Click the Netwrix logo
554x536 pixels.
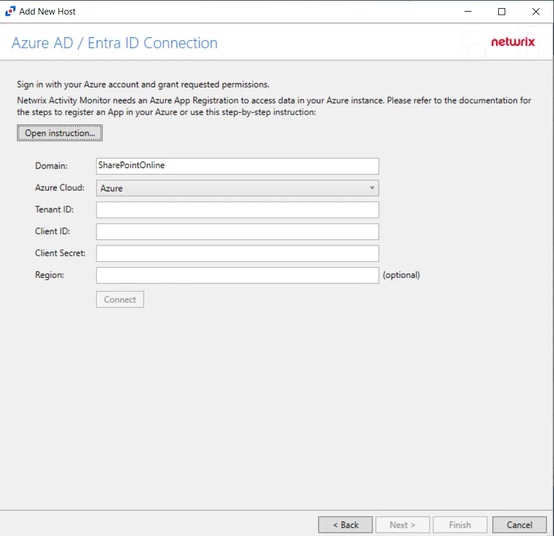point(513,42)
